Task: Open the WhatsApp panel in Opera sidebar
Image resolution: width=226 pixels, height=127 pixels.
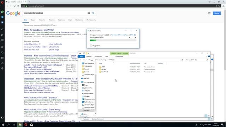Action: tap(2, 12)
